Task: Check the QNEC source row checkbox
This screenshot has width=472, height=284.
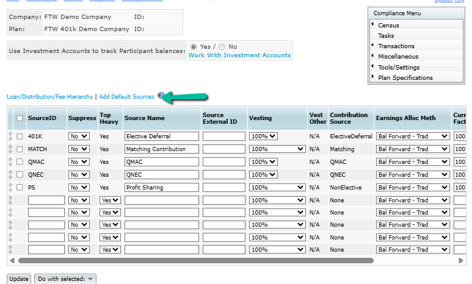Action: coord(20,174)
